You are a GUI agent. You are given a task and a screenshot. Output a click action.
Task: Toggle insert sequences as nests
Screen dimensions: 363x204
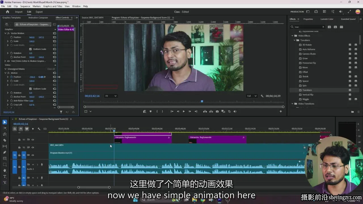point(15,129)
